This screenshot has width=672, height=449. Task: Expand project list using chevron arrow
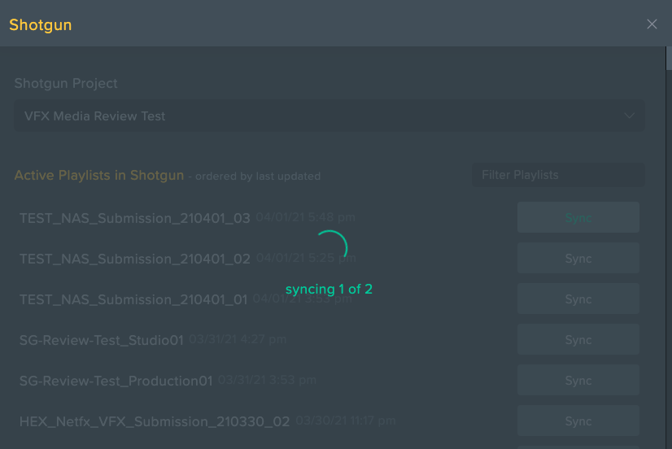(x=629, y=116)
